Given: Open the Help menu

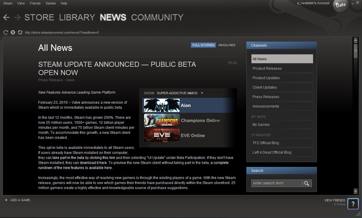Looking at the screenshot, I should [64, 3].
